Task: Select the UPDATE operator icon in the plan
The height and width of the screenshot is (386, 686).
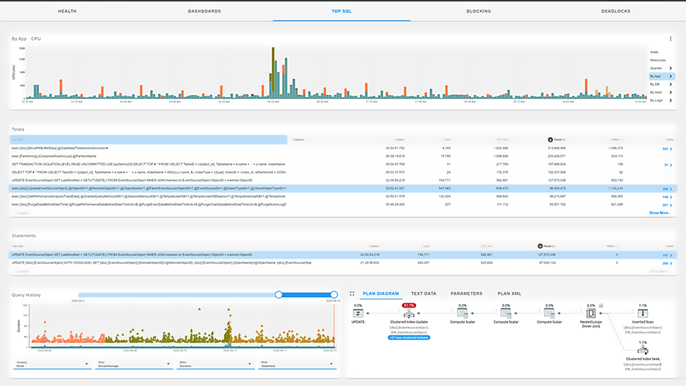Action: tap(358, 313)
